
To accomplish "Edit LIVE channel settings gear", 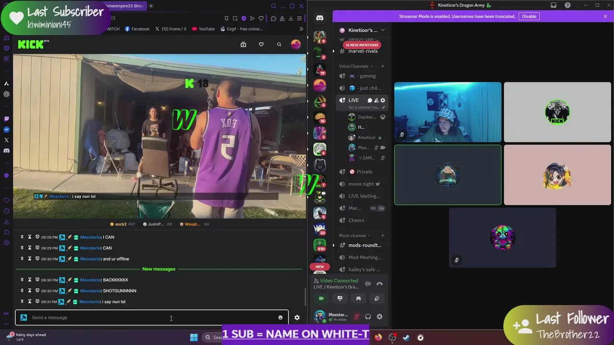I will [x=383, y=100].
